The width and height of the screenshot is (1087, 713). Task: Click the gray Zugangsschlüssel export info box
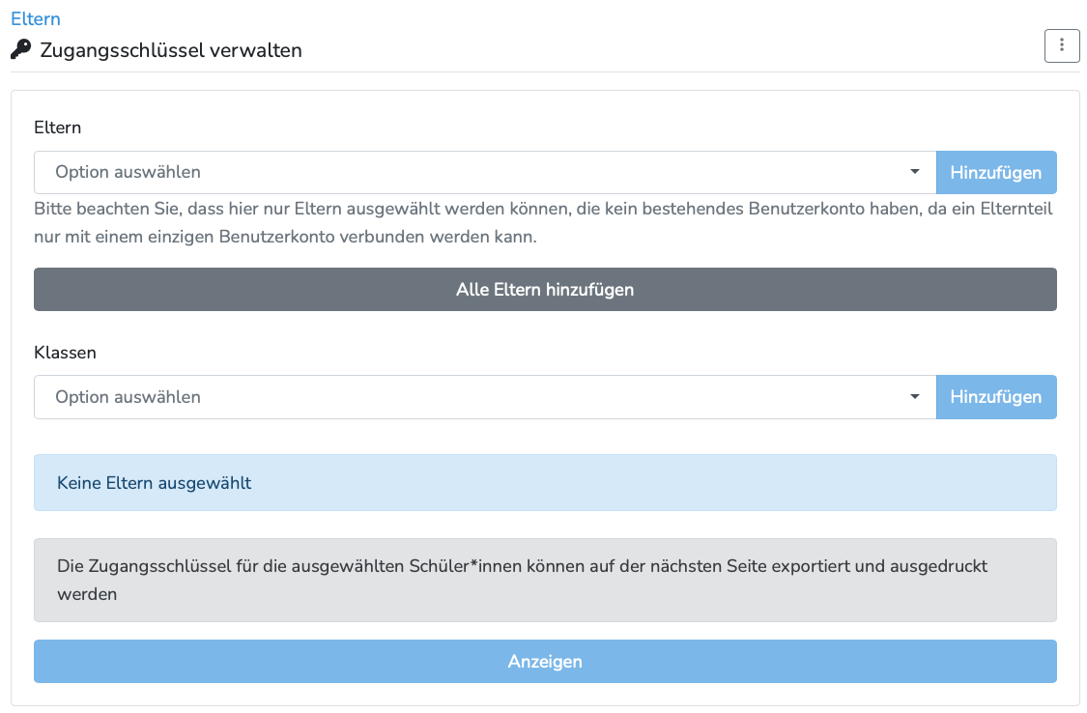[545, 580]
